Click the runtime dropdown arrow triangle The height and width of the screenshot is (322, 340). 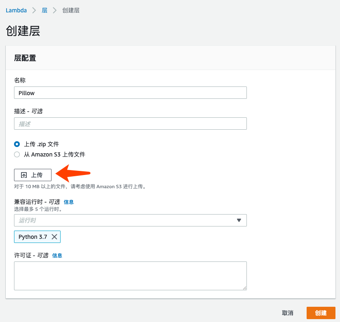tap(239, 220)
